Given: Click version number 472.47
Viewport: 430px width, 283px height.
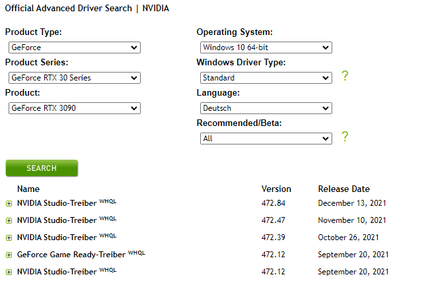Looking at the screenshot, I should pos(273,220).
